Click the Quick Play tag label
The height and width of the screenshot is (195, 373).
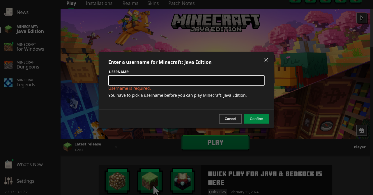218,192
